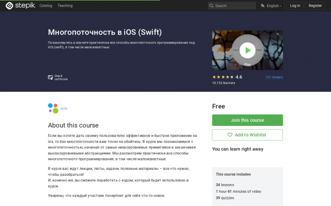Click the Stepik certificate icon

pyautogui.click(x=50, y=77)
